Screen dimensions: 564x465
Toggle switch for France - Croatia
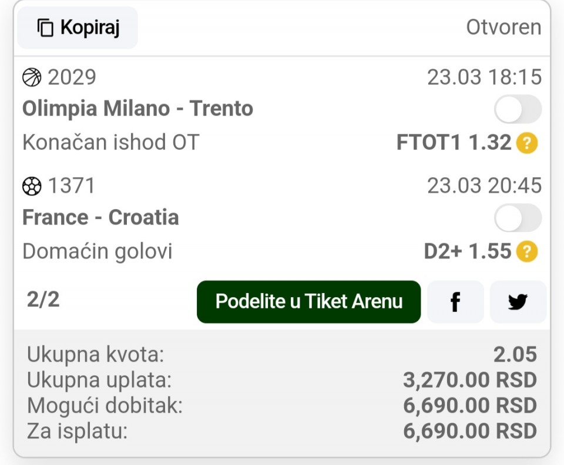point(517,218)
